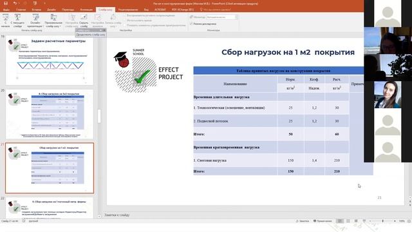Click table header Таблица принятых нагрузок
The height and width of the screenshot is (232, 412).
click(x=283, y=71)
